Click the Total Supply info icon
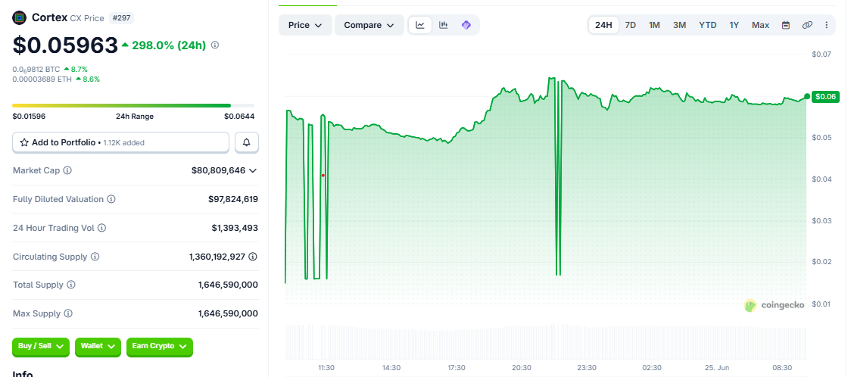The image size is (851, 377). (71, 285)
